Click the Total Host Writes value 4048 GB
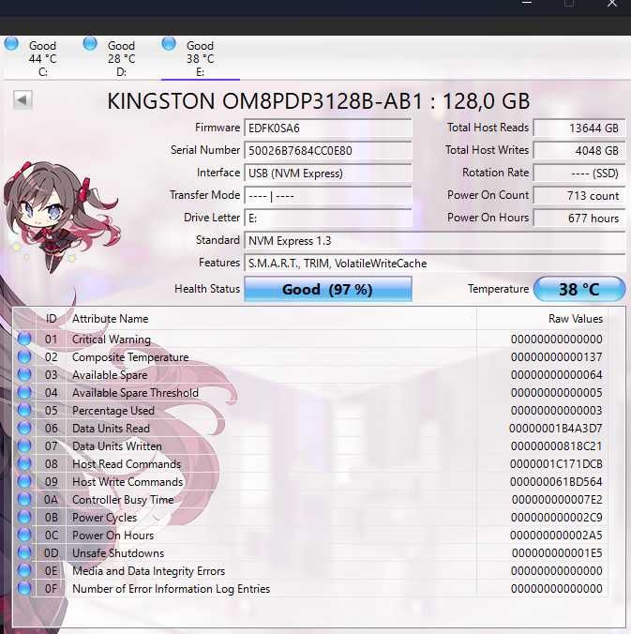This screenshot has height=634, width=631. click(579, 151)
